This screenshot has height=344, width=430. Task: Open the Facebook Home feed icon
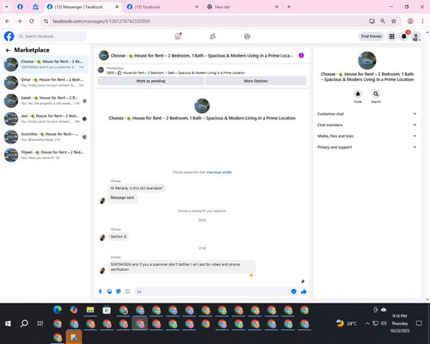point(178,36)
